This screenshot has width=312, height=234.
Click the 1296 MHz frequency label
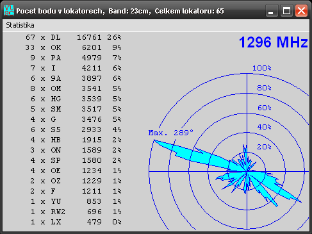(274, 42)
